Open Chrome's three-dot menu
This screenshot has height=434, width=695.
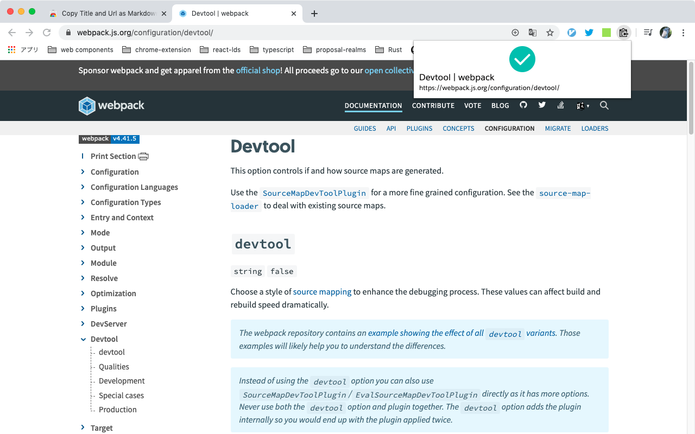[683, 33]
